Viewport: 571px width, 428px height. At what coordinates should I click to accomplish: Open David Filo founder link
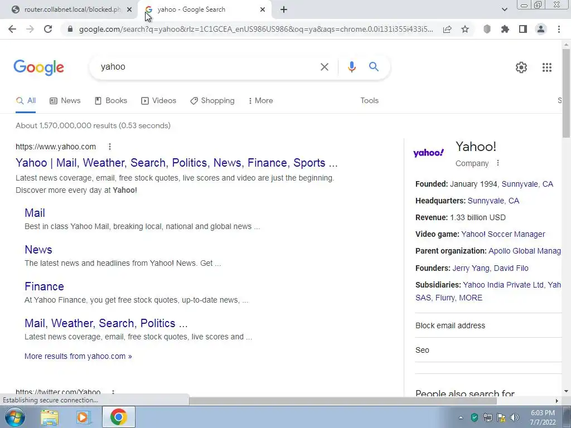click(511, 268)
